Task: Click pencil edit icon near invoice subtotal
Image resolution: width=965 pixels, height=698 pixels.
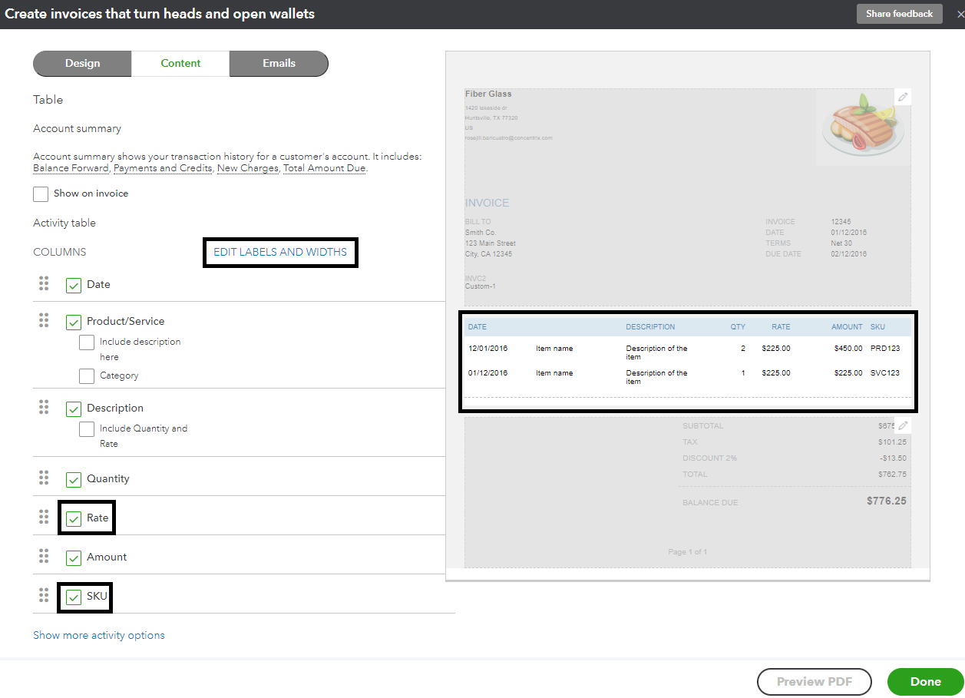Action: (903, 426)
